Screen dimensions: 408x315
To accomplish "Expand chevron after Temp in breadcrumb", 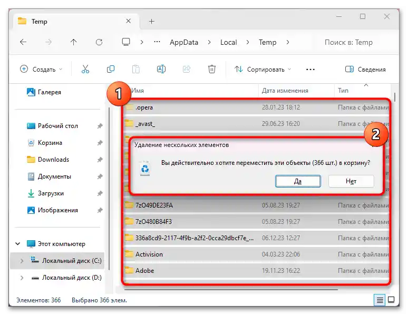I will point(287,42).
